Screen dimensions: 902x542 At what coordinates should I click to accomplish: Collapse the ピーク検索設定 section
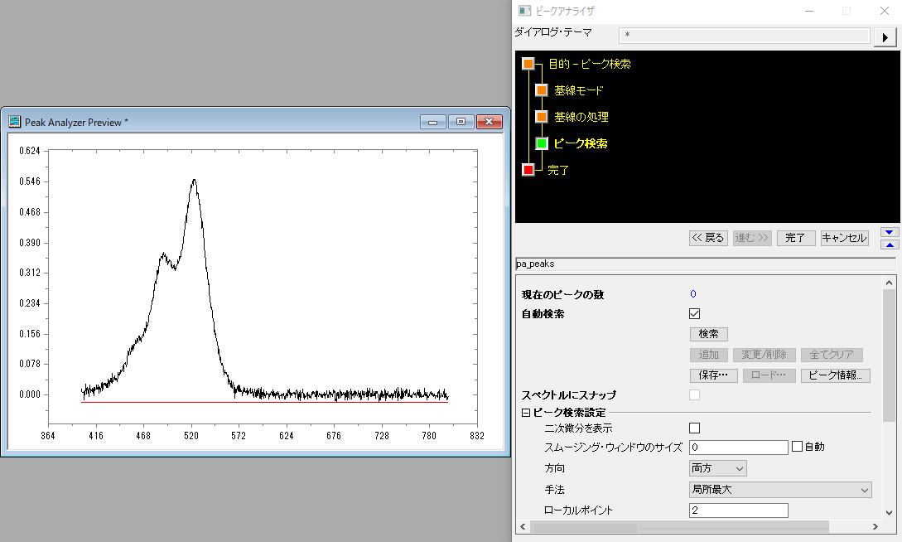click(x=526, y=413)
